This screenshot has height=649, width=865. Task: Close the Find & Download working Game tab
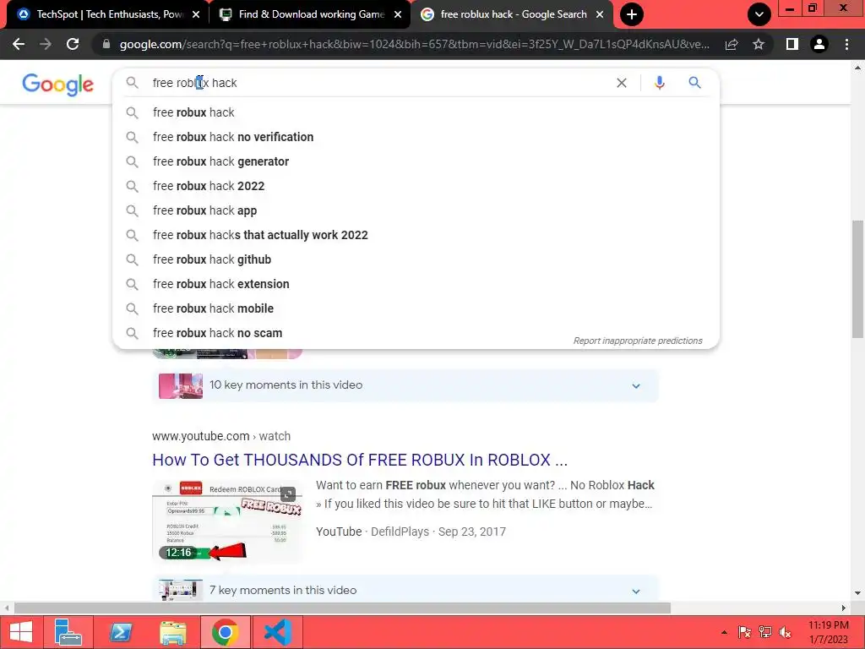pos(398,14)
